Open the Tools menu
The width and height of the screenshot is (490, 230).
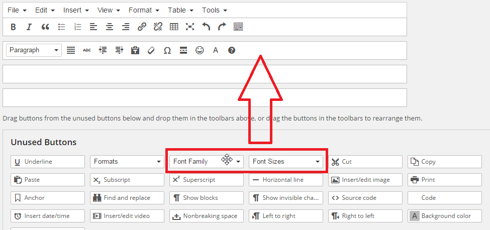click(214, 10)
